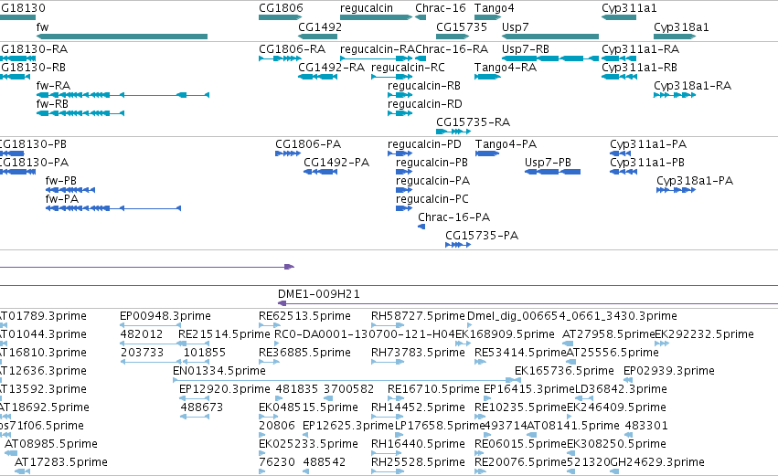Click EST label LD36842.3prime
778x476 pixels.
tap(621, 389)
